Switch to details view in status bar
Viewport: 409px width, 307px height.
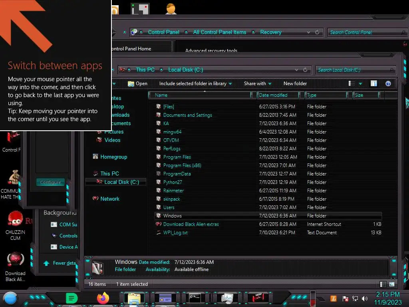tap(383, 284)
